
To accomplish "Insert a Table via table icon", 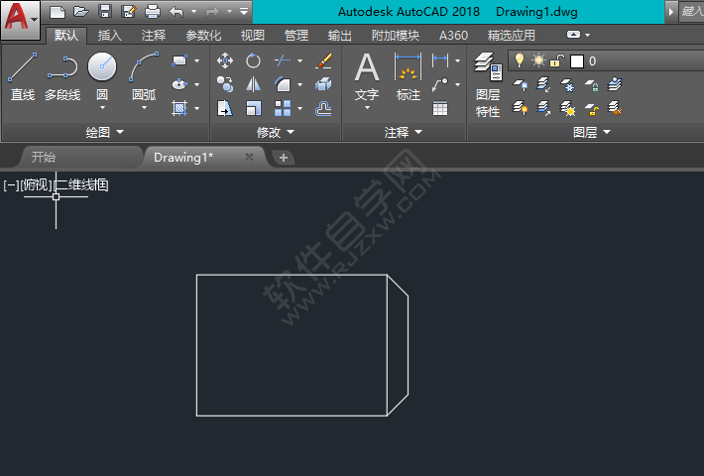I will pos(440,108).
